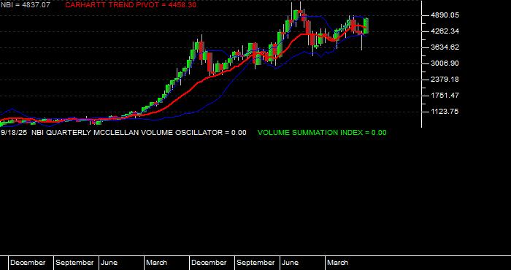
Task: Click the 3634.62 price axis label
Action: coord(445,47)
